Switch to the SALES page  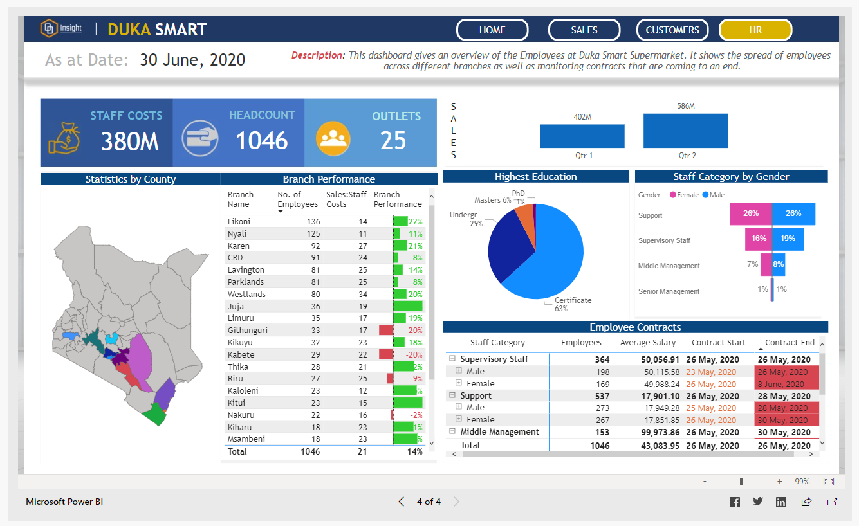click(x=584, y=30)
